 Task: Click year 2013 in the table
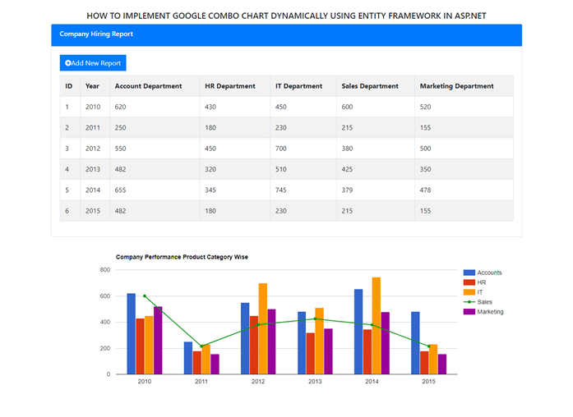click(93, 169)
